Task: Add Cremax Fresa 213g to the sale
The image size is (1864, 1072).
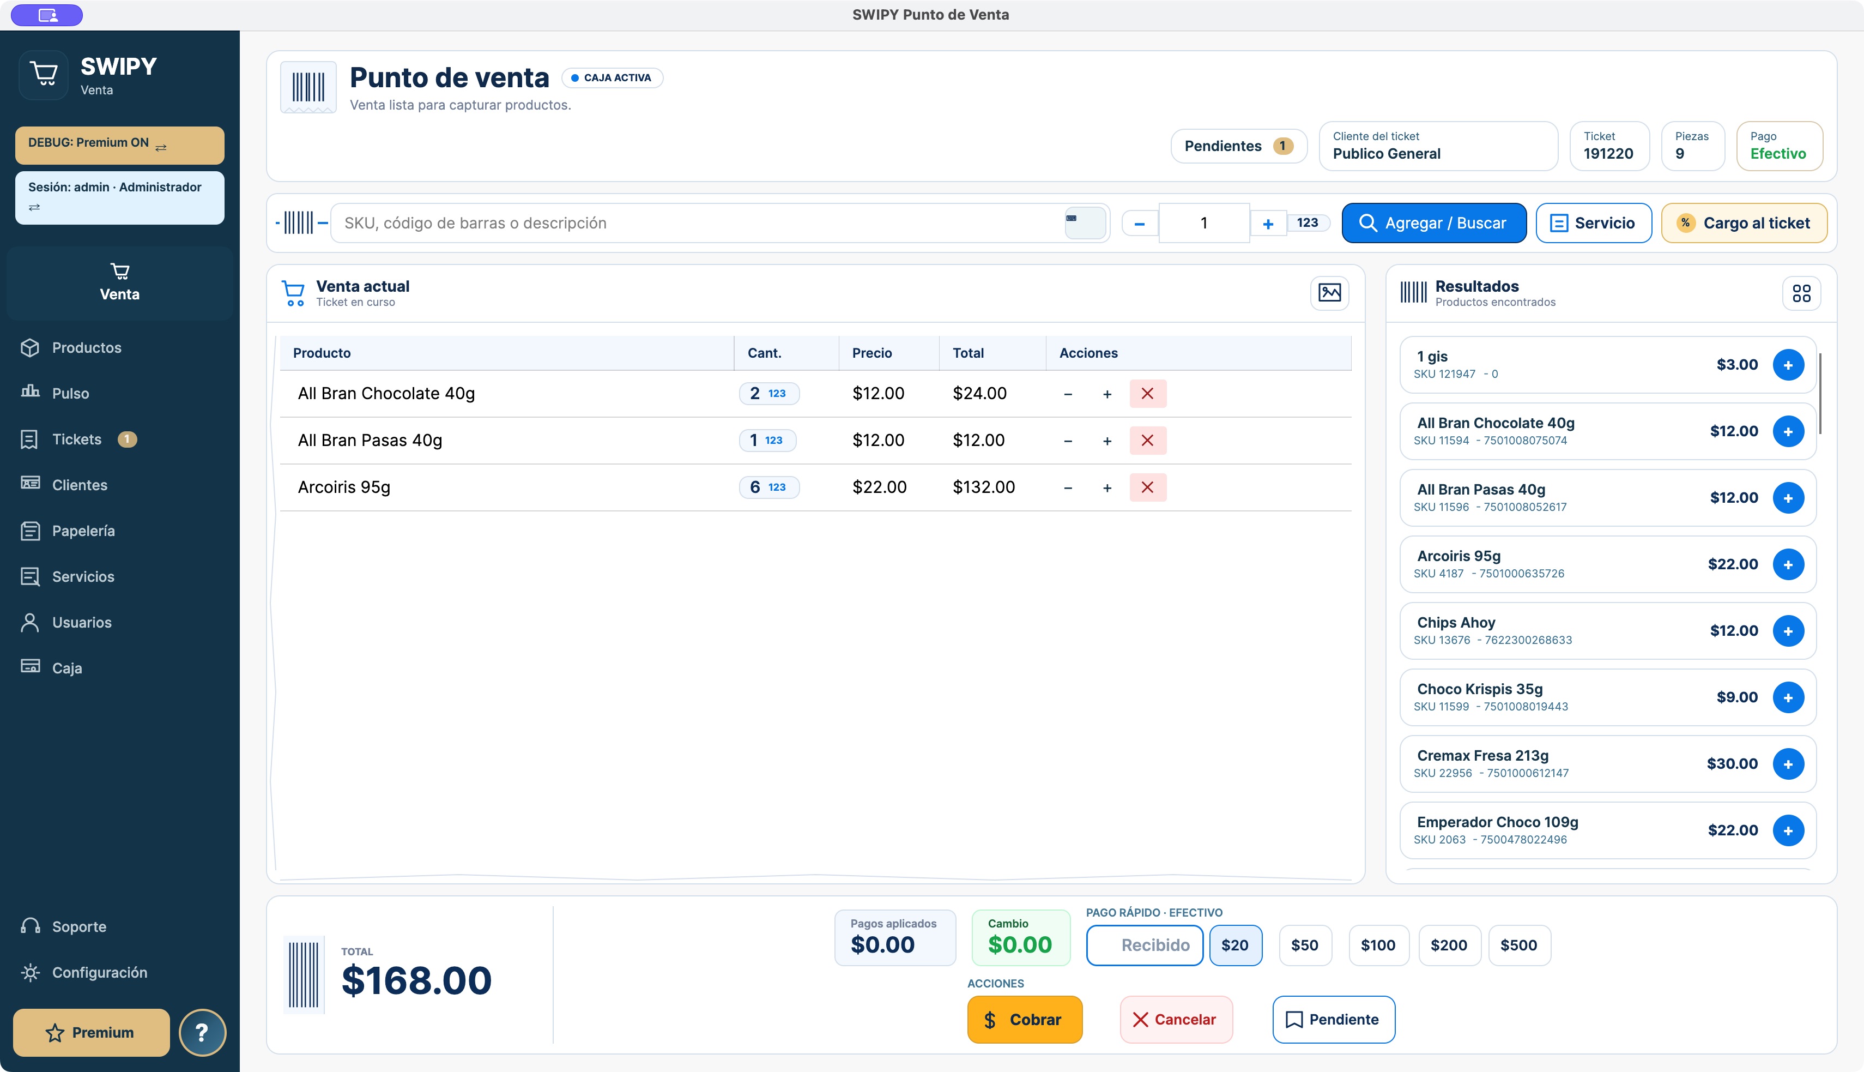Action: click(1788, 764)
